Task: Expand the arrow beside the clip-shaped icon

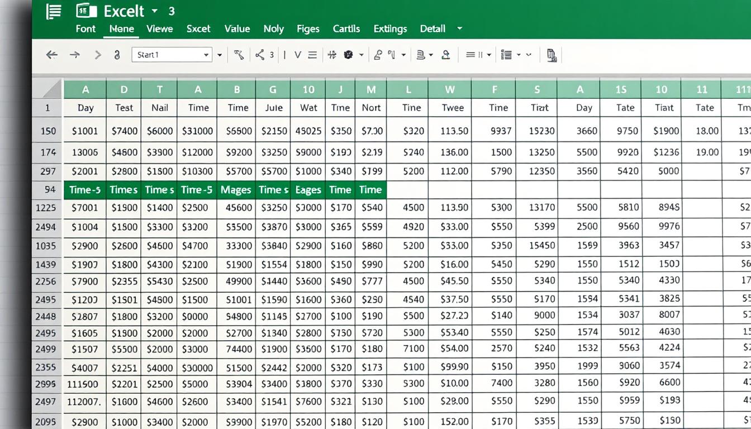Action: (403, 55)
